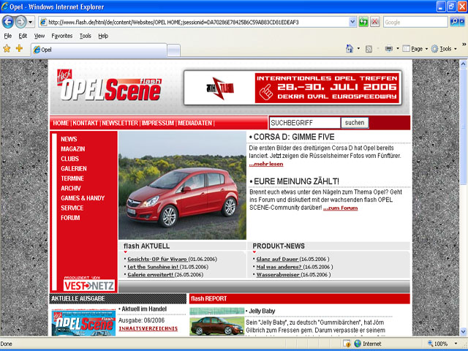
Task: Click the browser Back arrow button
Action: (x=8, y=22)
